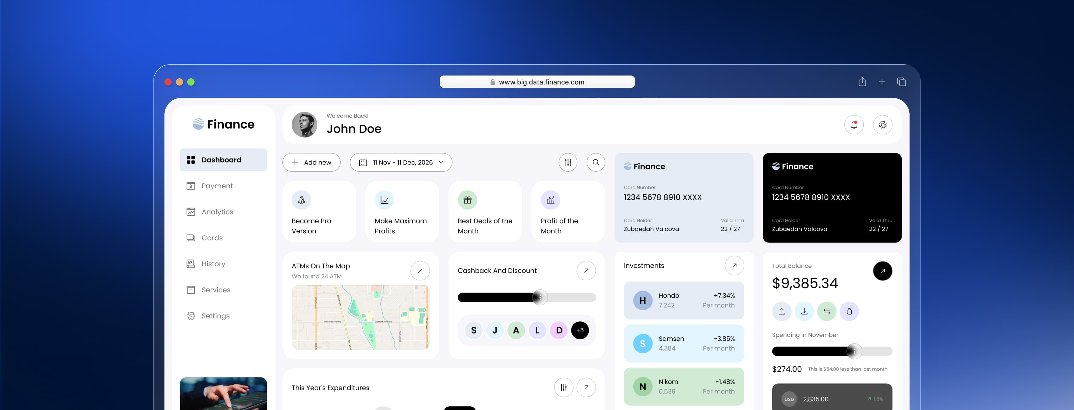
Task: Open Settings in sidebar
Action: point(223,316)
